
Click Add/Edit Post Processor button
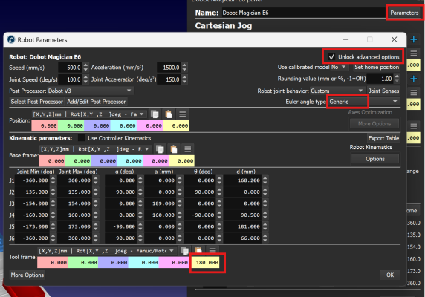click(97, 102)
